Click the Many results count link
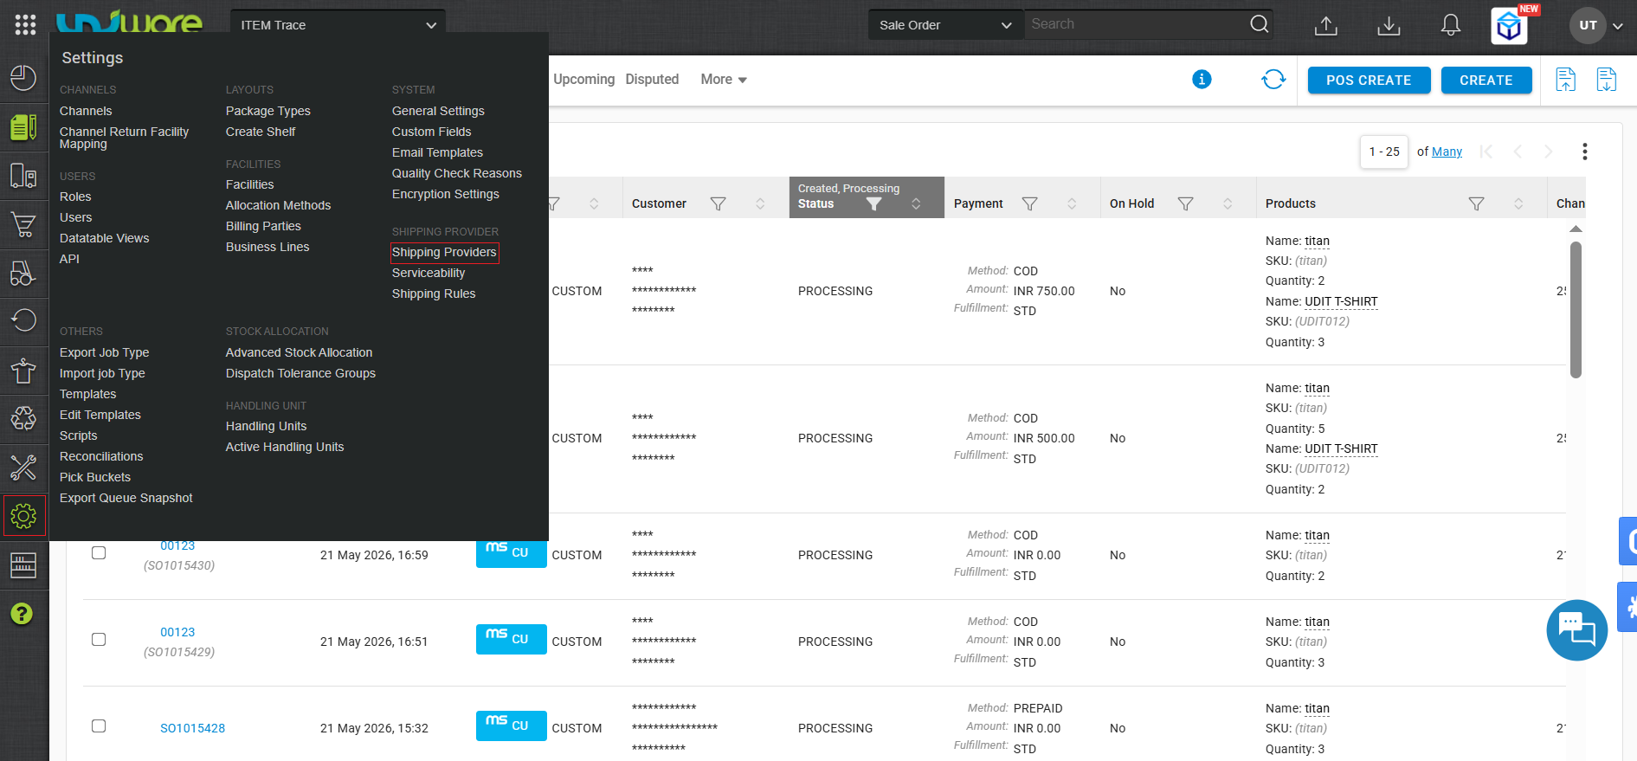Screen dimensions: 1637x761 [1447, 152]
